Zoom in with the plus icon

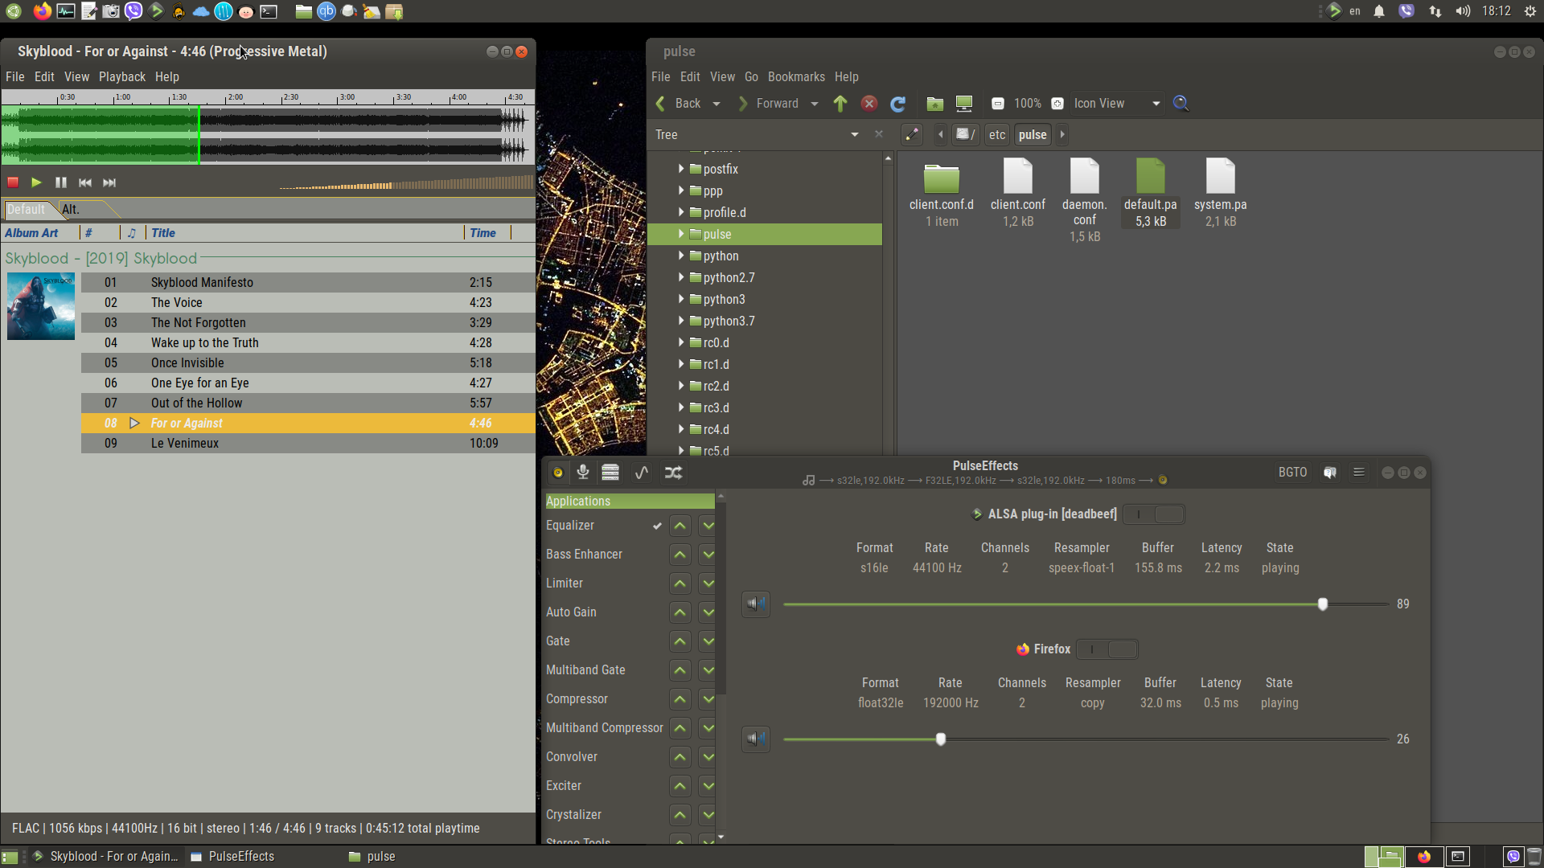pos(1057,104)
